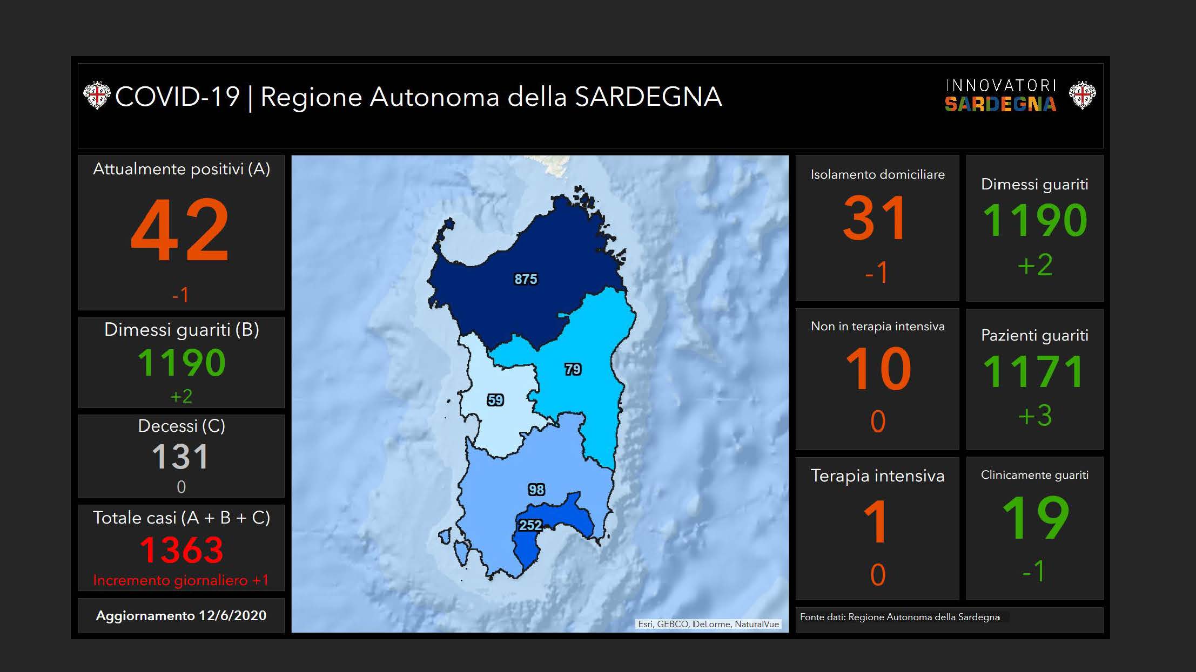This screenshot has width=1196, height=672.
Task: Click the crest icon at top right
Action: (x=1082, y=96)
